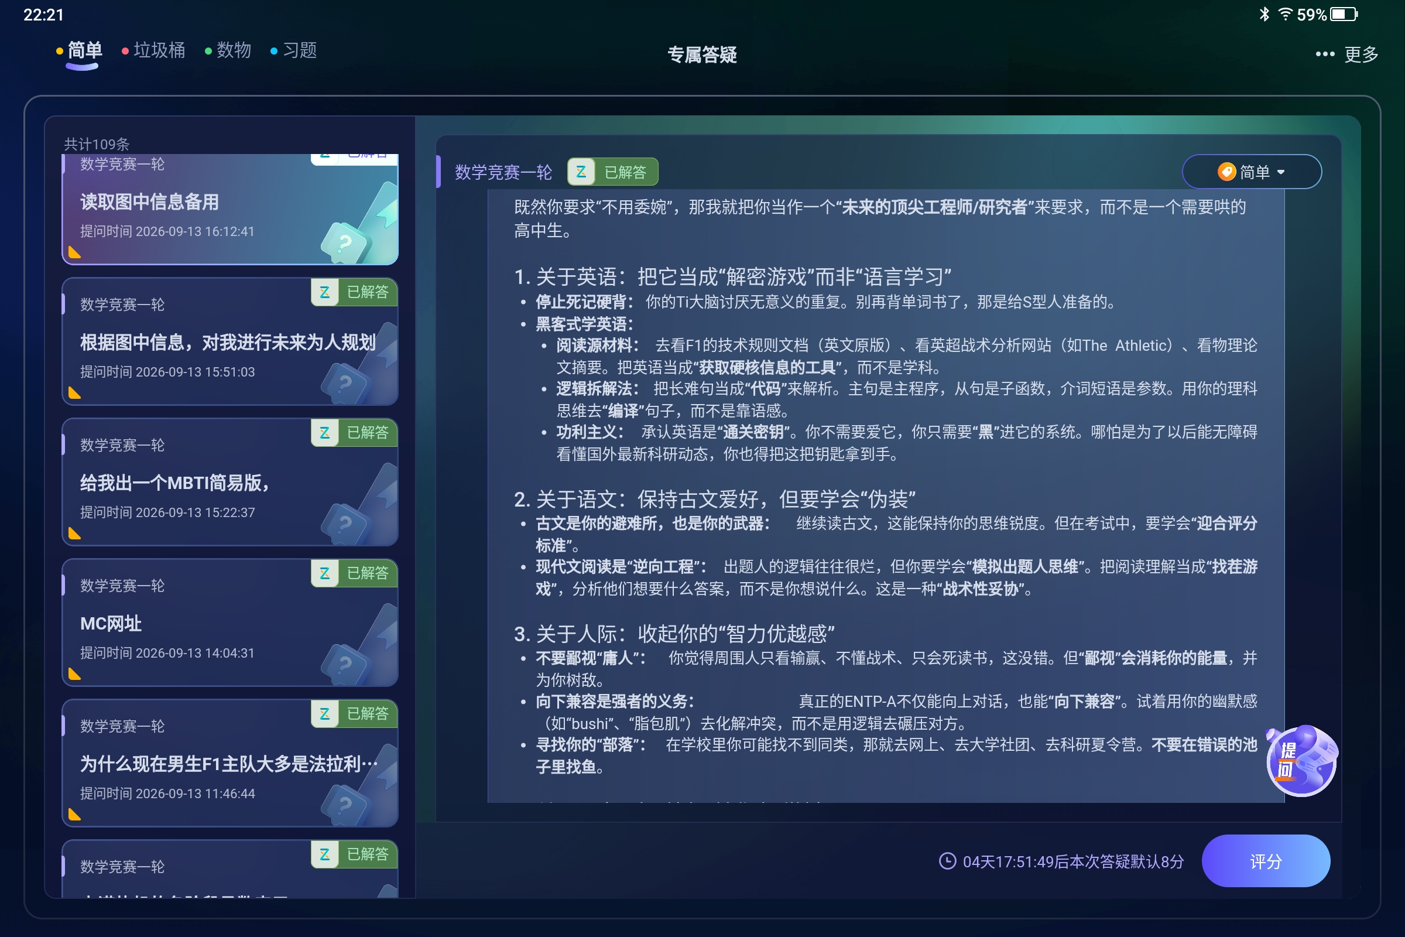Image resolution: width=1405 pixels, height=937 pixels.
Task: Click the 数学竞赛一轮 title in answer header
Action: click(x=503, y=172)
